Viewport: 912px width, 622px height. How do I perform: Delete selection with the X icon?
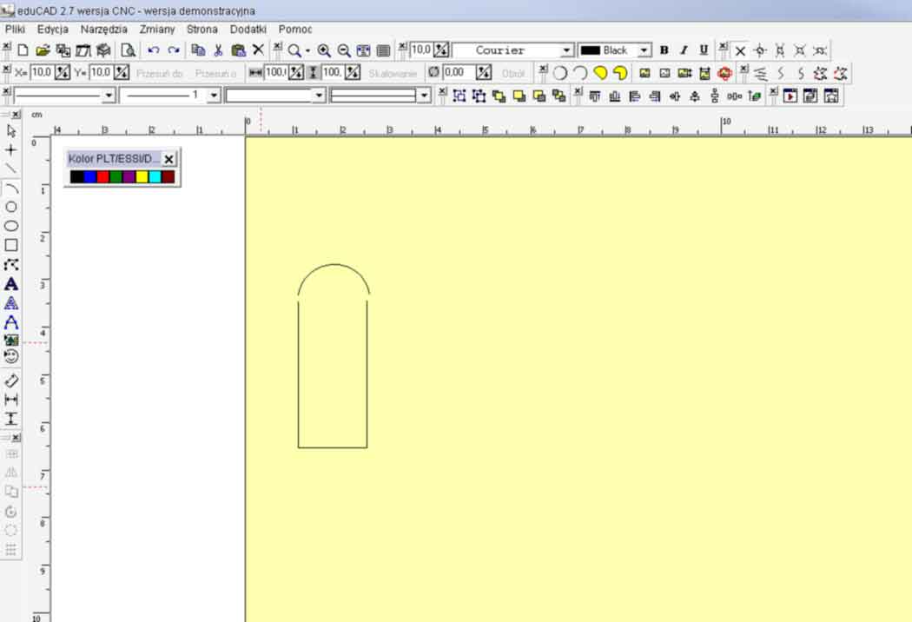pyautogui.click(x=258, y=50)
